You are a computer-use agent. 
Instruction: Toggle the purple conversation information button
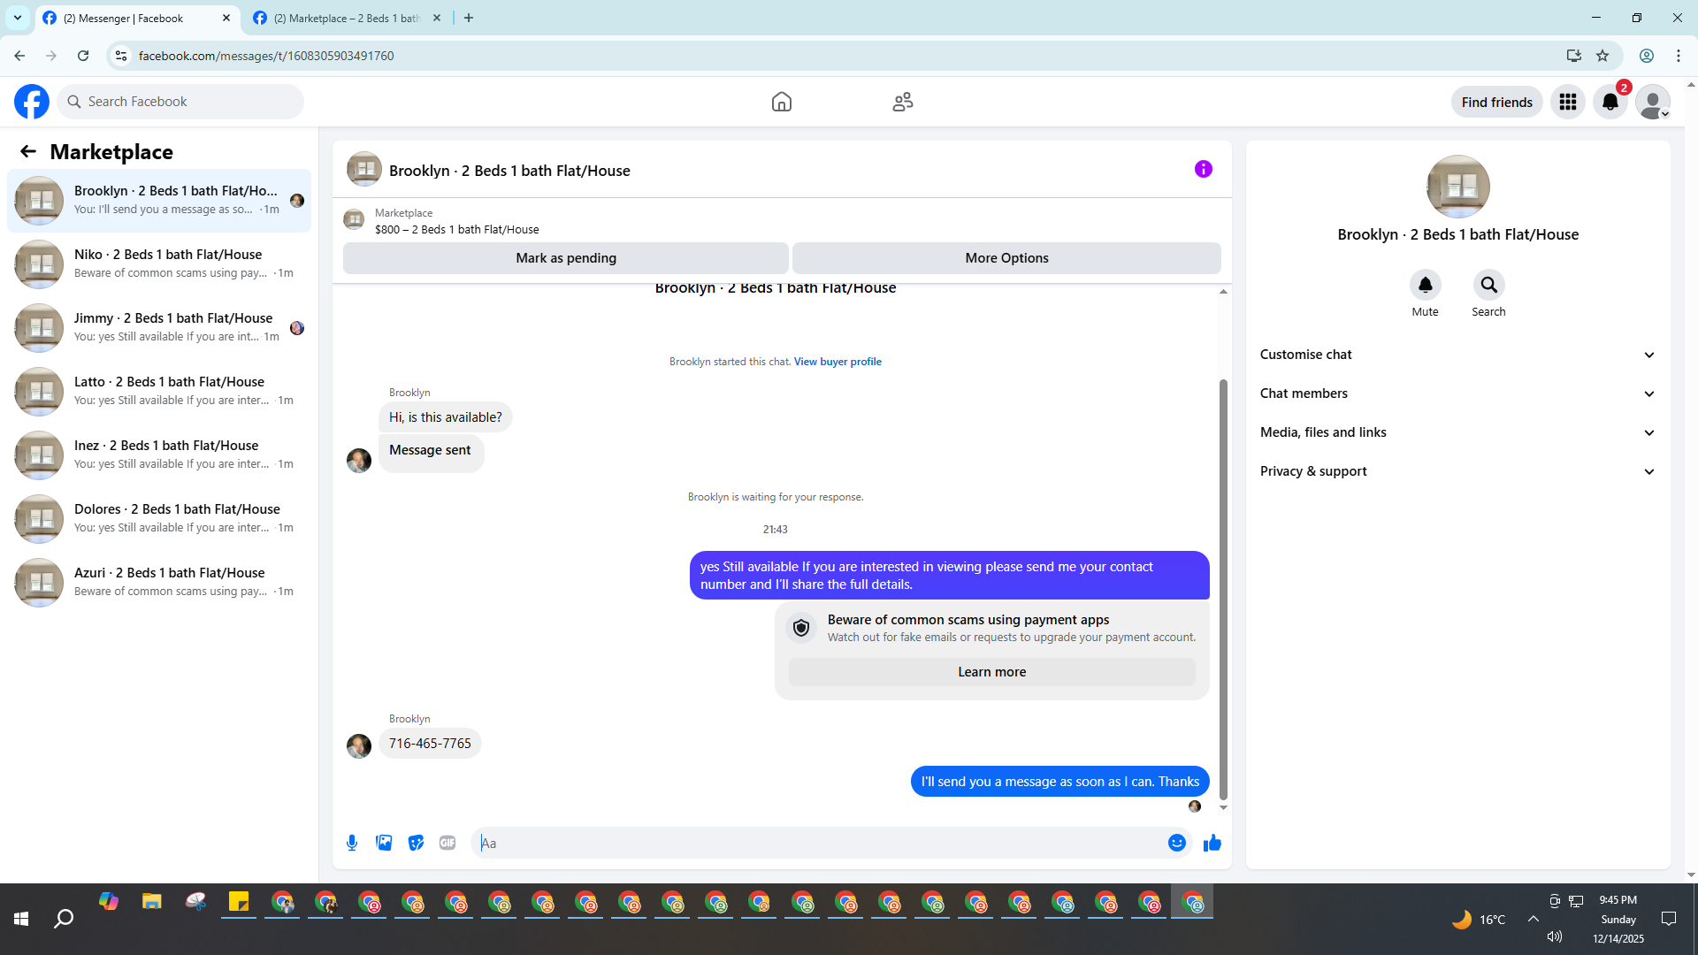click(1203, 169)
